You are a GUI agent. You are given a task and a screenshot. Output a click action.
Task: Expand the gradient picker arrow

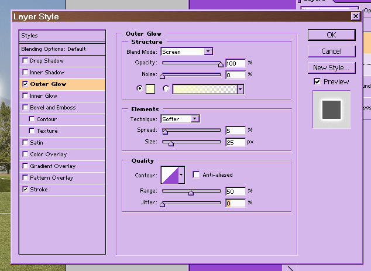(240, 89)
